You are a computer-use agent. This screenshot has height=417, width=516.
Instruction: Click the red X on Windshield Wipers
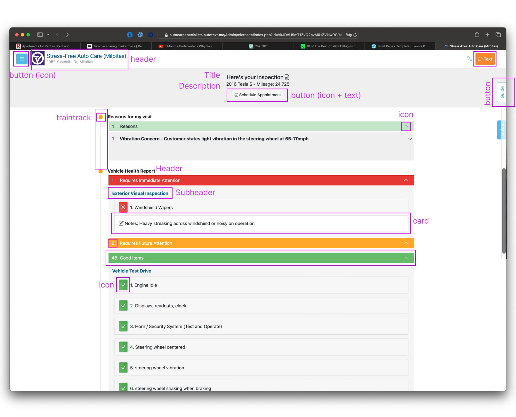click(x=123, y=207)
